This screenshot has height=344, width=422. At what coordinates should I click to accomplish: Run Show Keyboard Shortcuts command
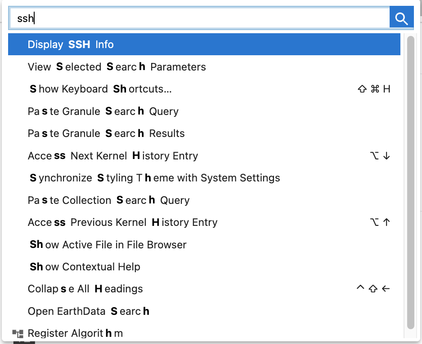(x=204, y=89)
